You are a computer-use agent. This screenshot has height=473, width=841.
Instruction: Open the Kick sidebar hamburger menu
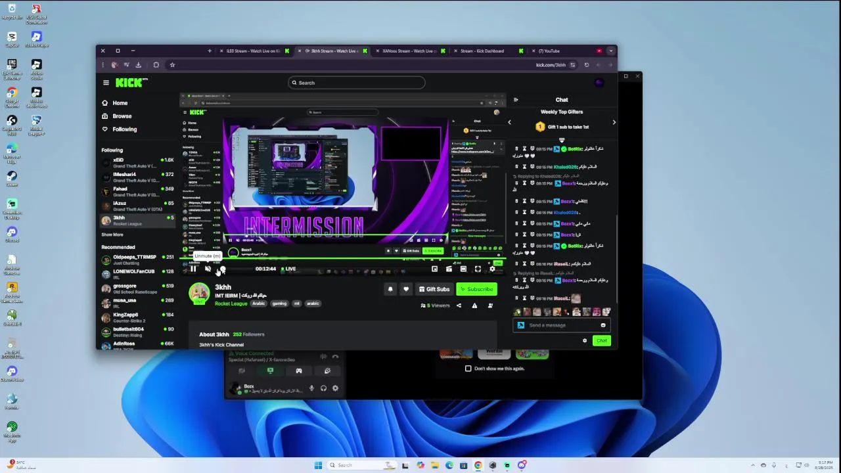click(x=106, y=83)
